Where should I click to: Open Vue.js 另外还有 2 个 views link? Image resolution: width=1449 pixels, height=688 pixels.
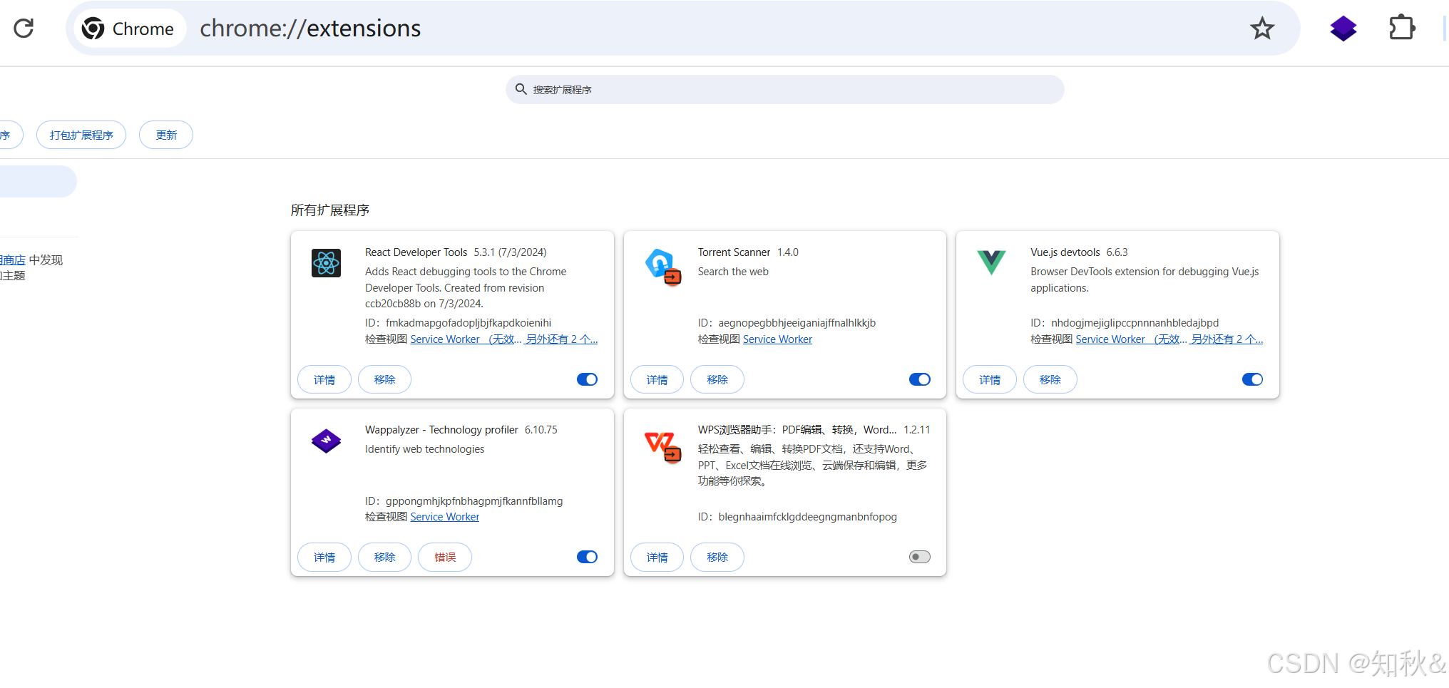click(x=1227, y=339)
